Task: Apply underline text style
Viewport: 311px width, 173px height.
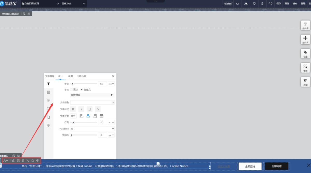Action: pos(89,109)
